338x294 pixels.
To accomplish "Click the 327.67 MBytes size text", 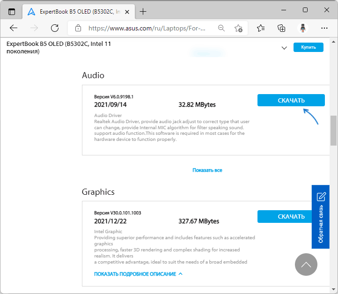I will (199, 221).
